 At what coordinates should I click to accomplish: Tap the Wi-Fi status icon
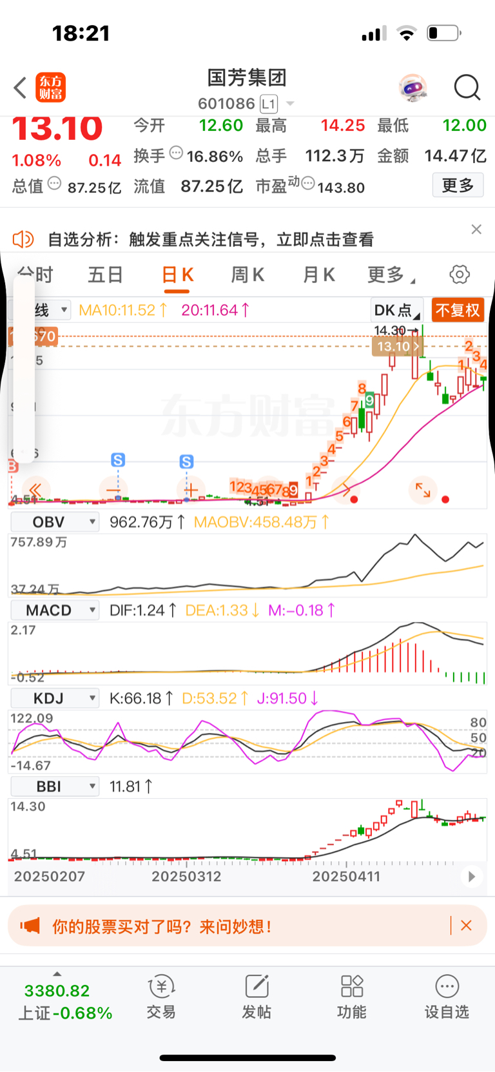pos(406,34)
